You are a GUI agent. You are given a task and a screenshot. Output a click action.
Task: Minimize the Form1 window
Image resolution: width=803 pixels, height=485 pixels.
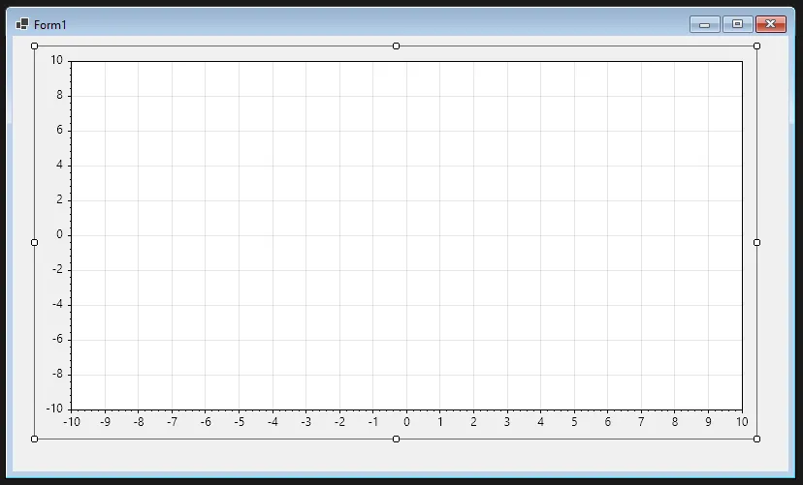704,24
